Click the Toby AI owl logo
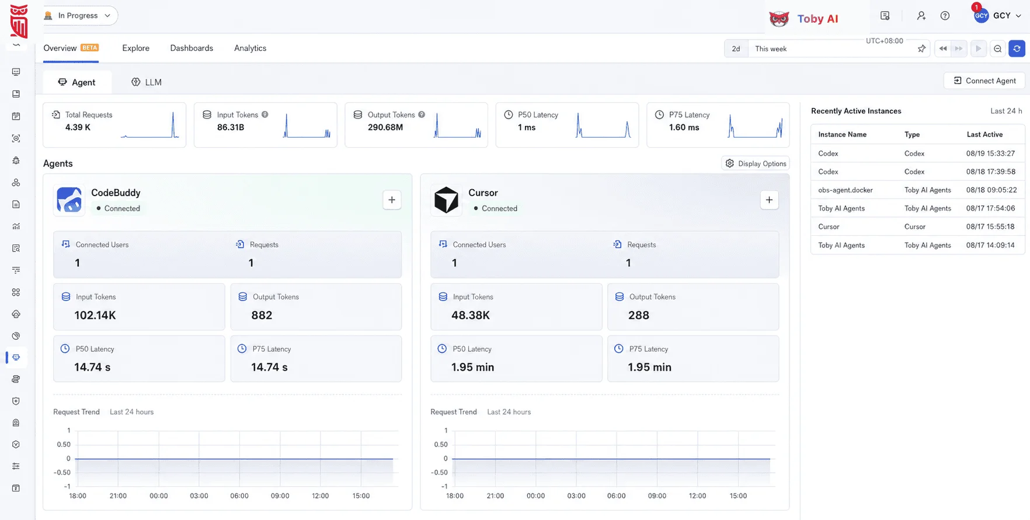Screen dimensions: 1030x520 tap(779, 19)
